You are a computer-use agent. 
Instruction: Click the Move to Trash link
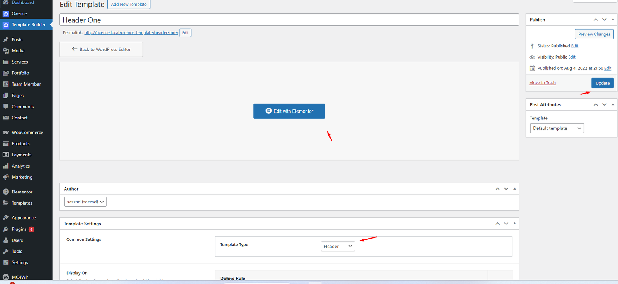(542, 83)
